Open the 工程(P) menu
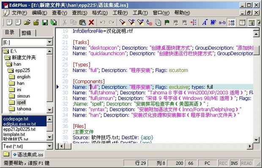Image resolution: width=262 pixels, height=168 pixels. pyautogui.click(x=120, y=13)
